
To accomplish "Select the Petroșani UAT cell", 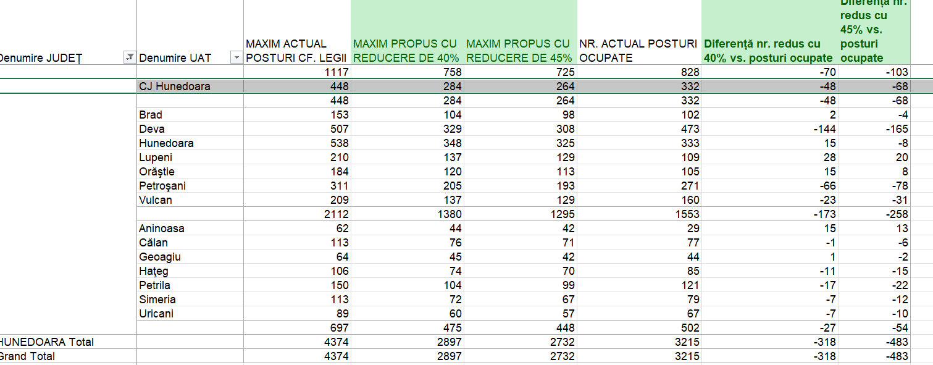I will pos(162,186).
